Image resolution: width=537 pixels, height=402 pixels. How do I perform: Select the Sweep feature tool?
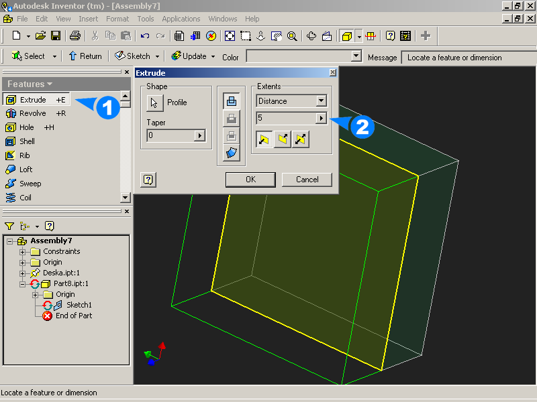coord(23,184)
